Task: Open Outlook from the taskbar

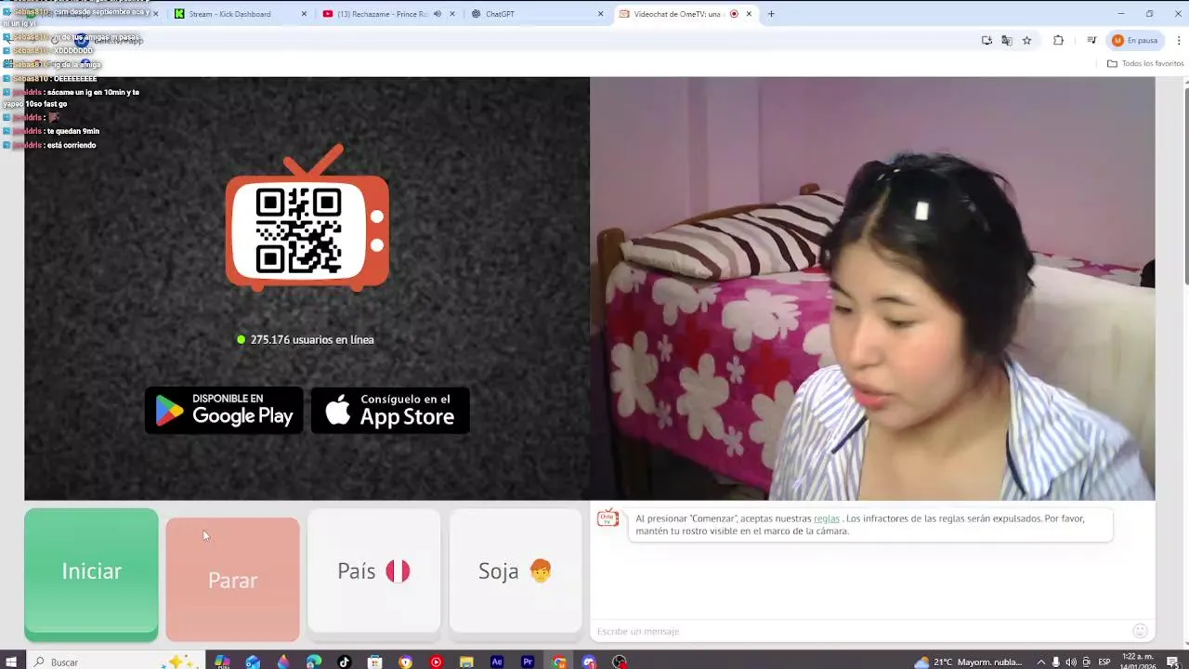Action: (253, 662)
